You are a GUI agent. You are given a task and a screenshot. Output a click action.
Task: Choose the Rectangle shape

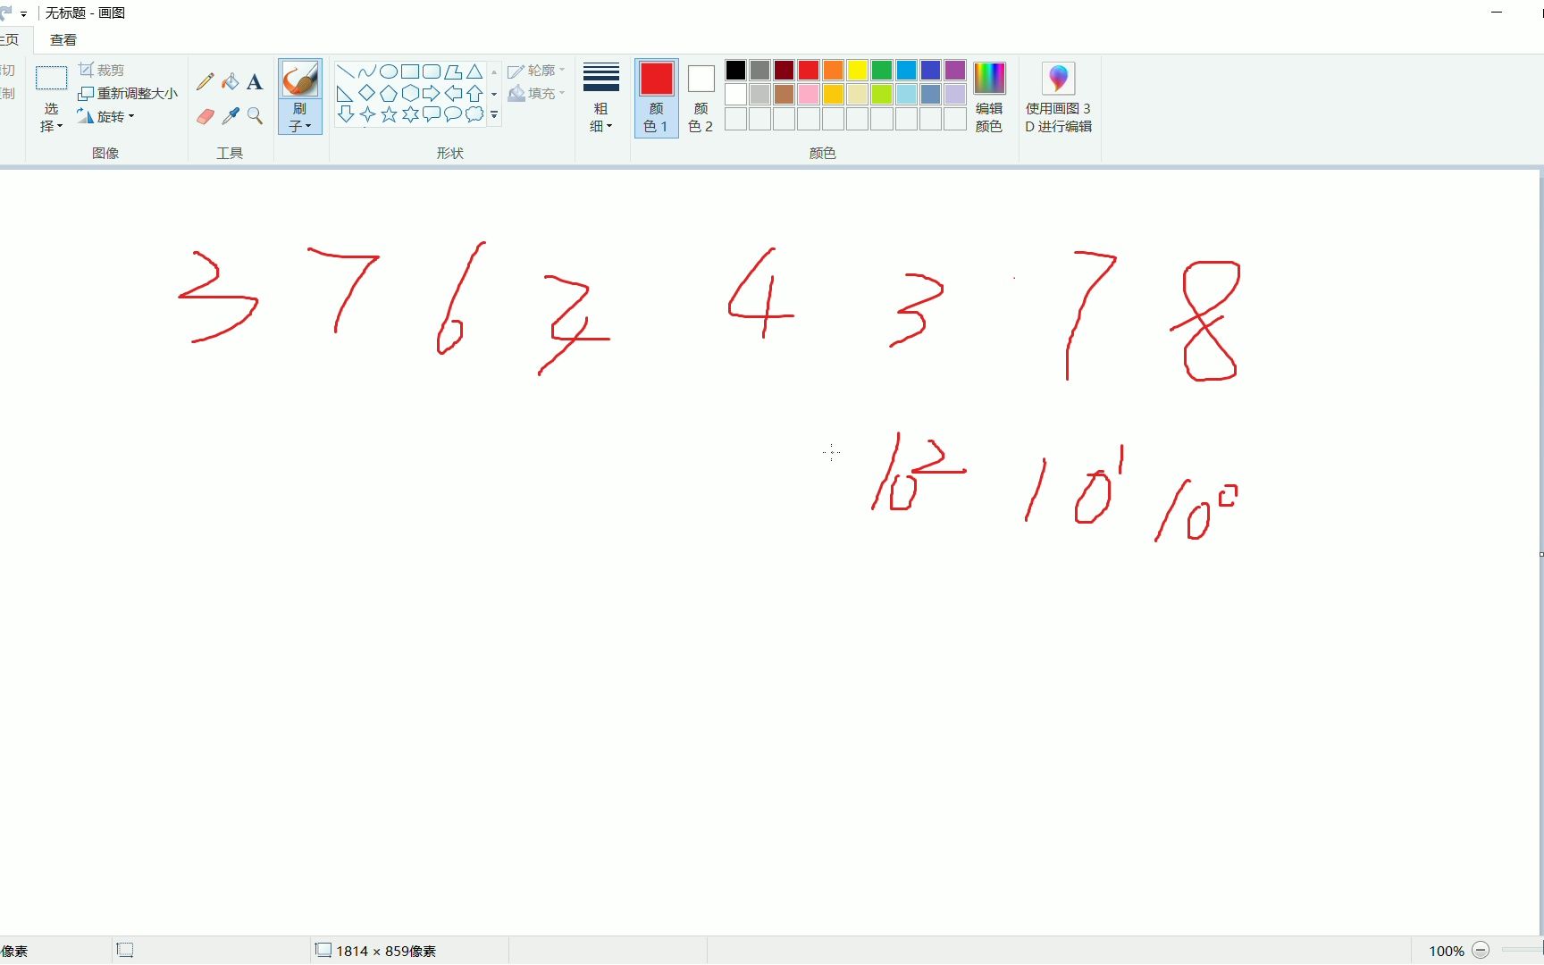point(410,71)
